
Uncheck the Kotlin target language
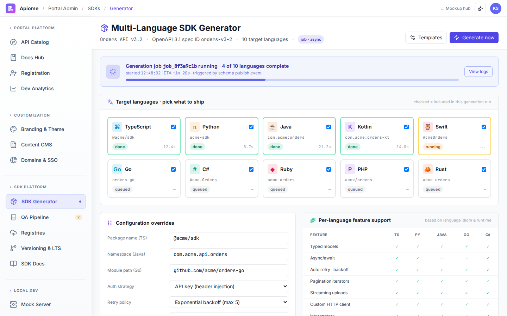click(x=406, y=127)
